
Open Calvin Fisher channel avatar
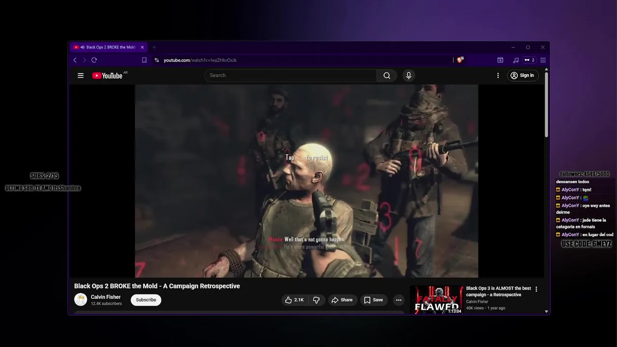coord(80,300)
